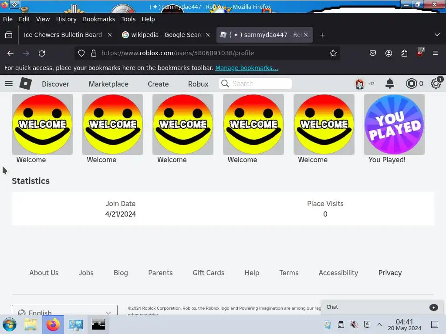Toggle the muted volume tray icon
This screenshot has width=446, height=334.
click(x=354, y=324)
